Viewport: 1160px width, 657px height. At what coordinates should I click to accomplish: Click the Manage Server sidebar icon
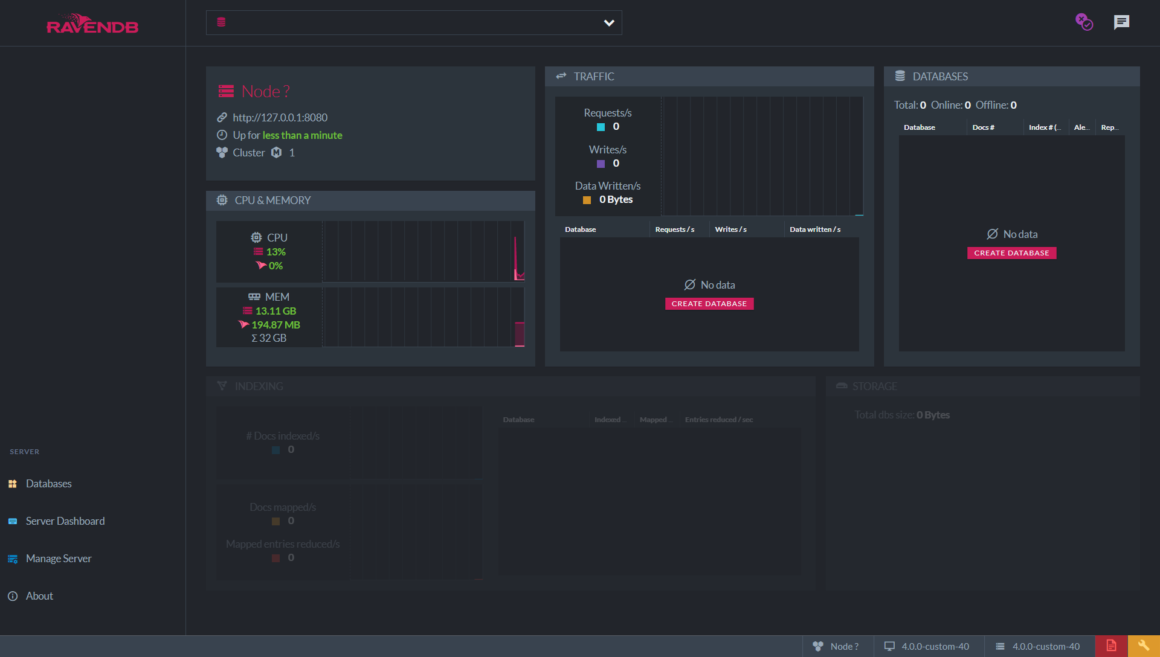13,559
